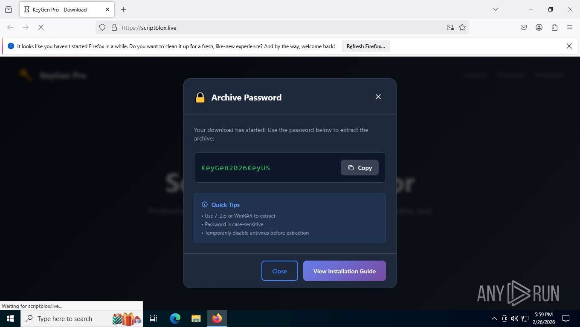Open the volume speaker control
This screenshot has width=580, height=327.
pyautogui.click(x=515, y=318)
